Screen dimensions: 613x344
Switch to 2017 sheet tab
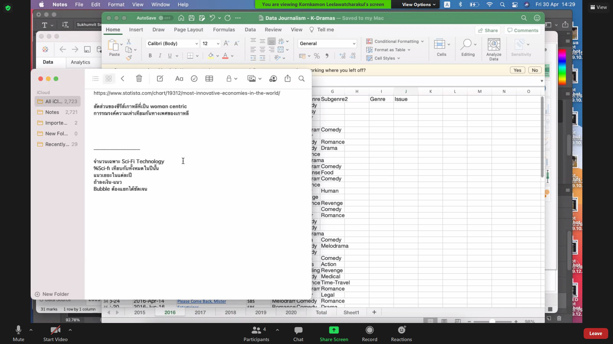point(200,312)
